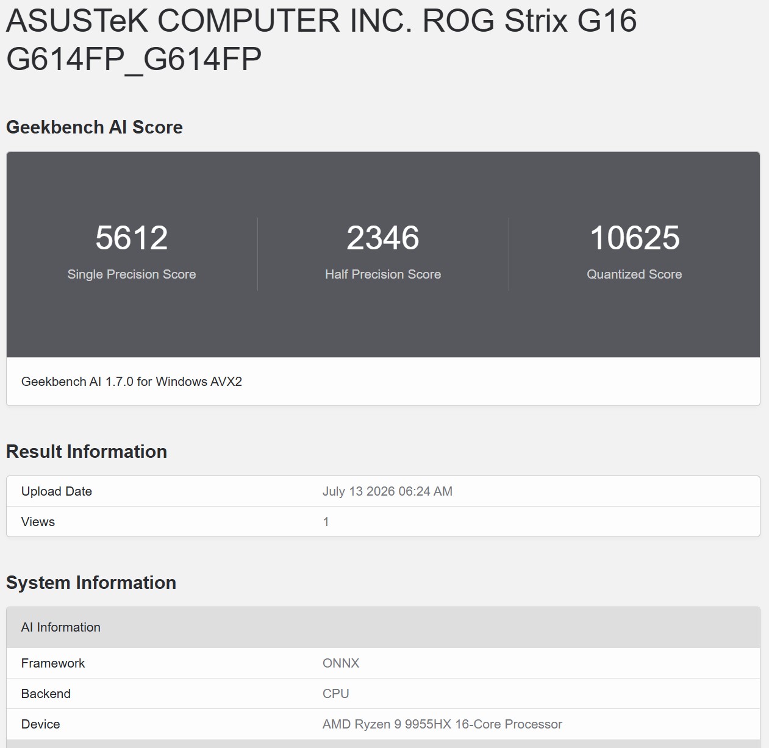Click the Device row label
The image size is (769, 748).
pyautogui.click(x=40, y=724)
